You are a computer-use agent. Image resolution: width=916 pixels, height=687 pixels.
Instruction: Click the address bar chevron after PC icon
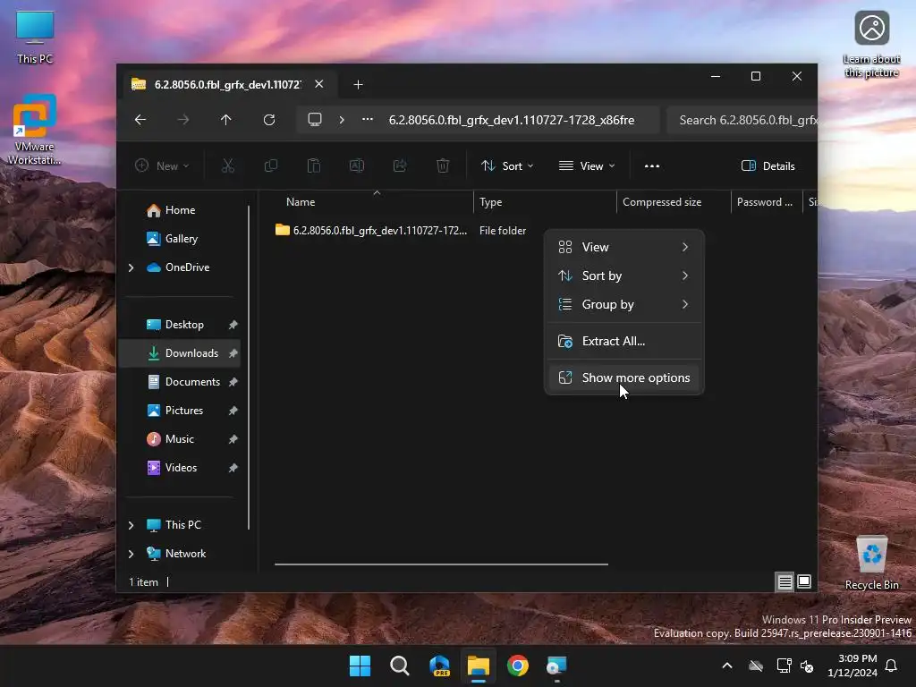pos(342,120)
